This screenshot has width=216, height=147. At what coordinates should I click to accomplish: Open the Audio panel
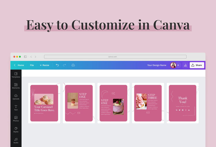point(16,140)
